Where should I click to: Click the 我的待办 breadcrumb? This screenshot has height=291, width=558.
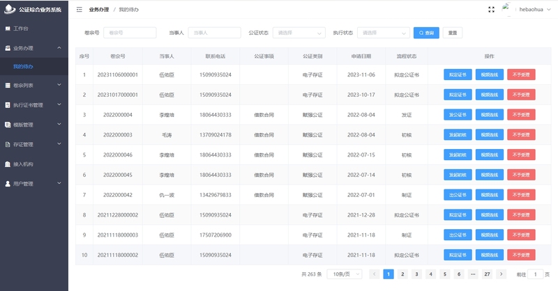pyautogui.click(x=128, y=10)
